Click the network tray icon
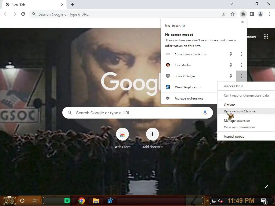The image size is (275, 206). click(214, 201)
